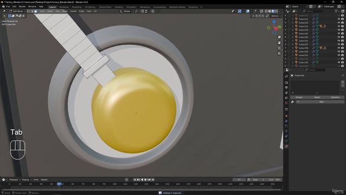Switch to solid viewport shading

[269, 11]
